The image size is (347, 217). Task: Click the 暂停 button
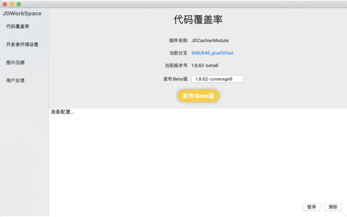pyautogui.click(x=312, y=207)
